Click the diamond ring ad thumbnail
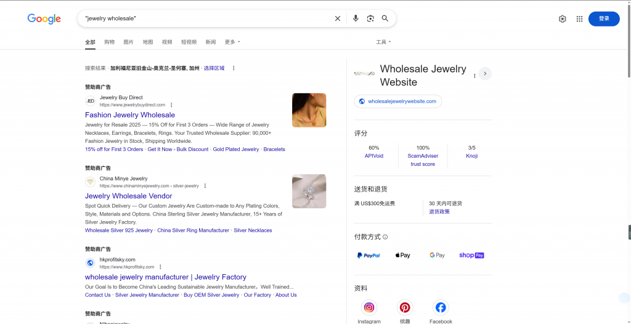 309,191
